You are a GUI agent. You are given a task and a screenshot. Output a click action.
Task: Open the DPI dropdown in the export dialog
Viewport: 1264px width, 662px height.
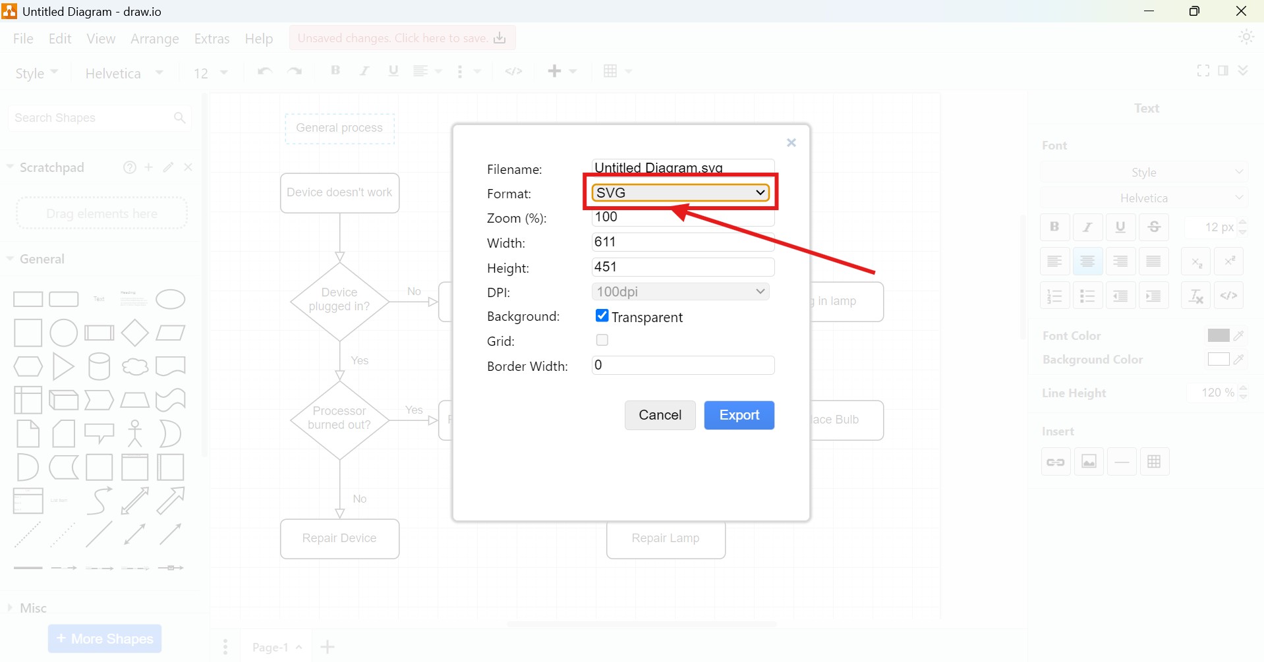tap(681, 291)
